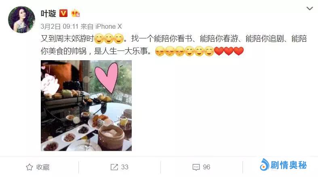This screenshot has height=177, width=318.
Task: Open the repost count 33
Action: coord(125,167)
